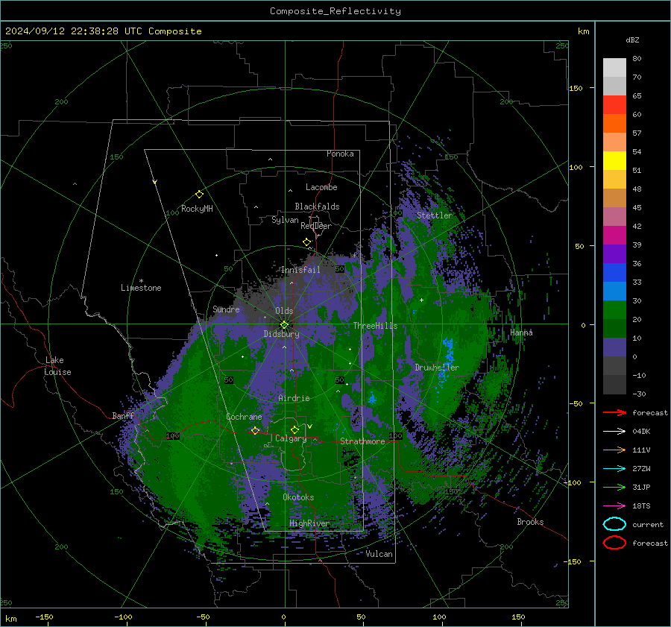Click the small blue echo northeast of Strathmore
Viewport: 671px width, 627px height.
click(x=372, y=399)
